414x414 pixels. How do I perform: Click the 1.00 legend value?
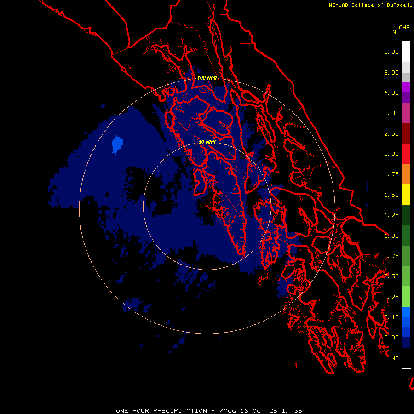pos(391,236)
